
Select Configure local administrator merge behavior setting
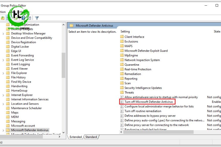tap(159, 106)
